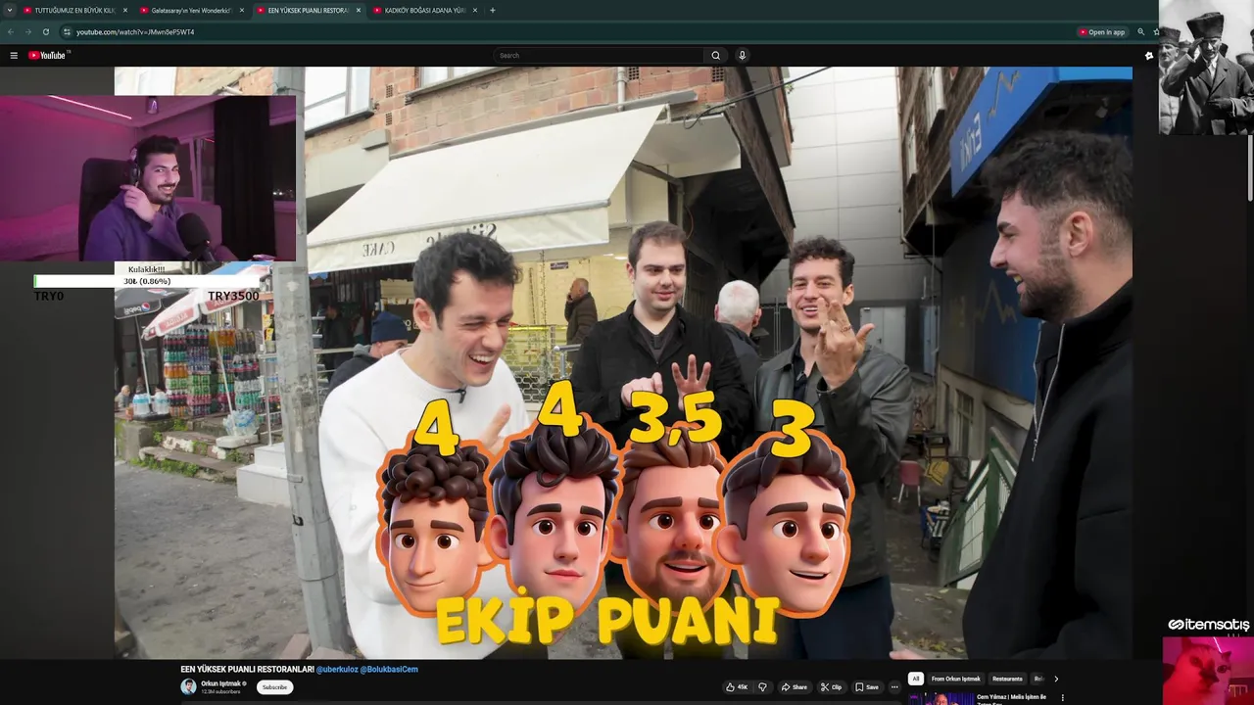View site information icon in the address bar

67,31
